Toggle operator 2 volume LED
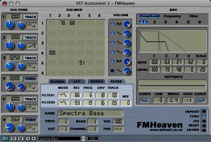211x142 pixels. coord(112,33)
